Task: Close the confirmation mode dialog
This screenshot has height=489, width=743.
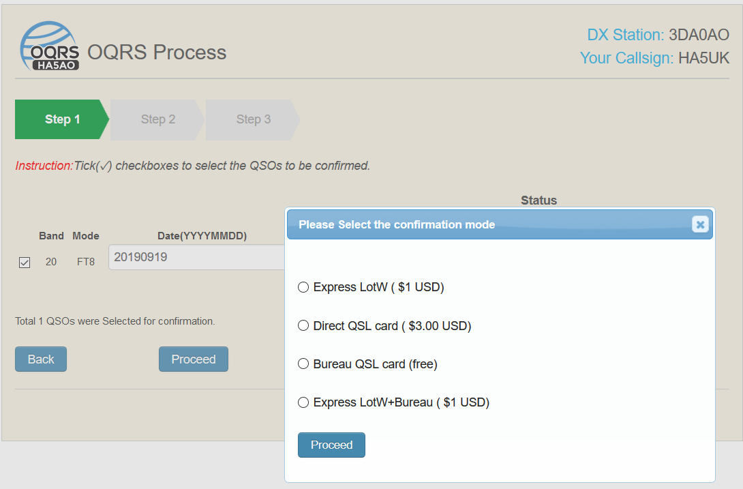Action: pyautogui.click(x=700, y=224)
